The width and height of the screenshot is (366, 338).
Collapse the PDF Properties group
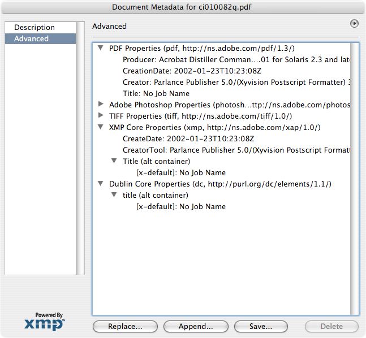(x=101, y=48)
